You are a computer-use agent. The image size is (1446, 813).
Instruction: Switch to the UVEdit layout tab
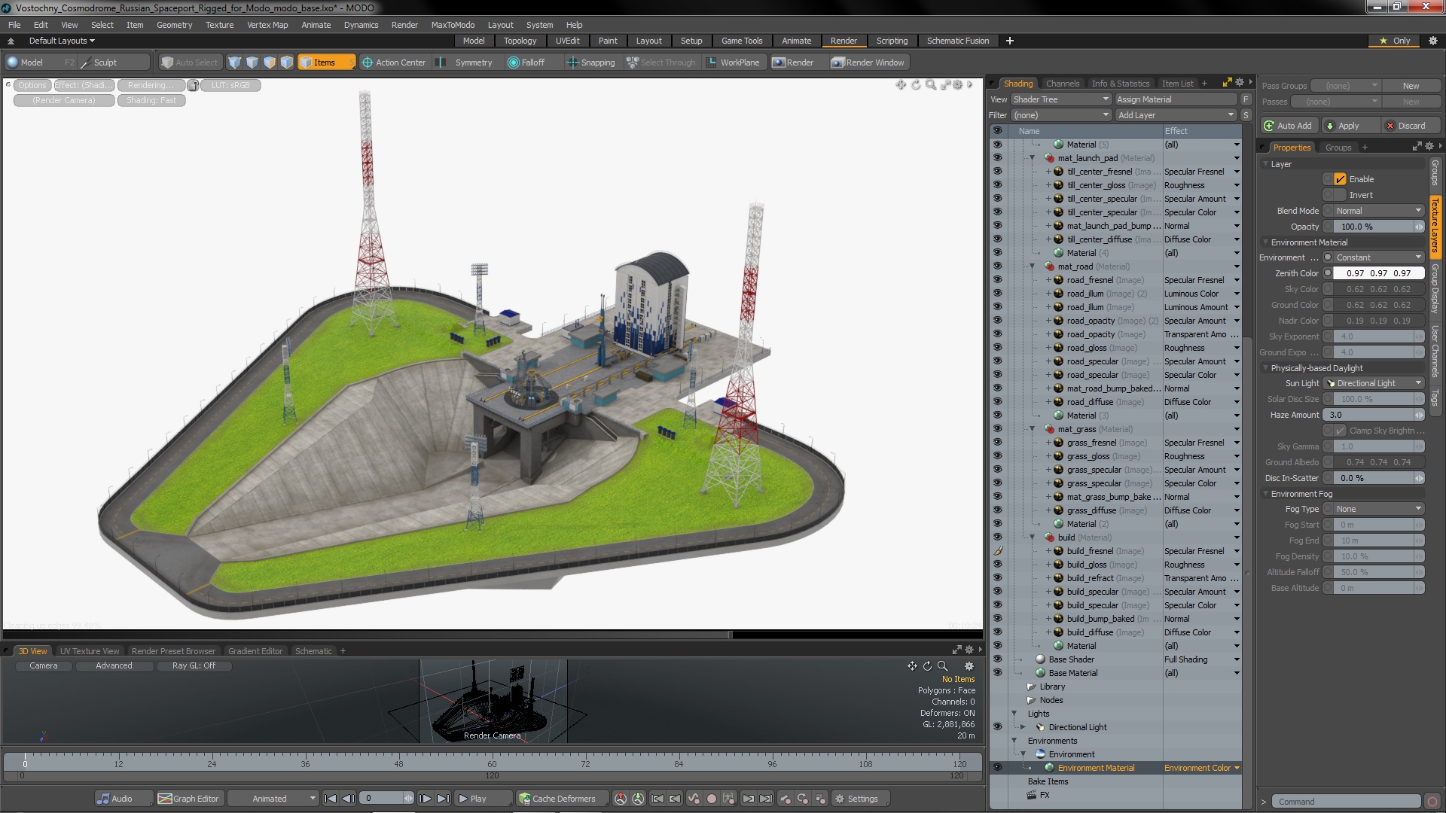click(567, 41)
